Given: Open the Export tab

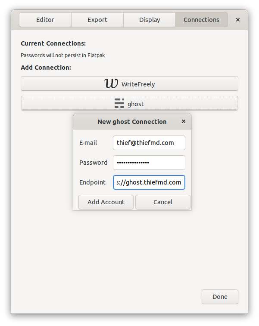Looking at the screenshot, I should pyautogui.click(x=97, y=20).
